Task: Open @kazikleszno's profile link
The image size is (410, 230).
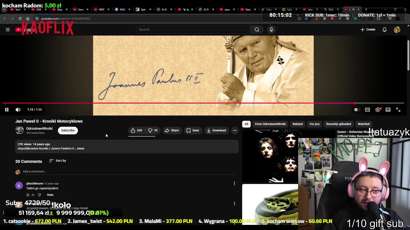Action: coord(35,184)
